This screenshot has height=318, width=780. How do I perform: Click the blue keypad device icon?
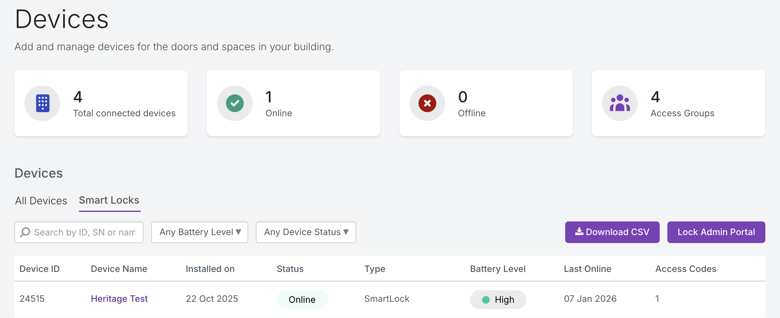click(x=43, y=103)
